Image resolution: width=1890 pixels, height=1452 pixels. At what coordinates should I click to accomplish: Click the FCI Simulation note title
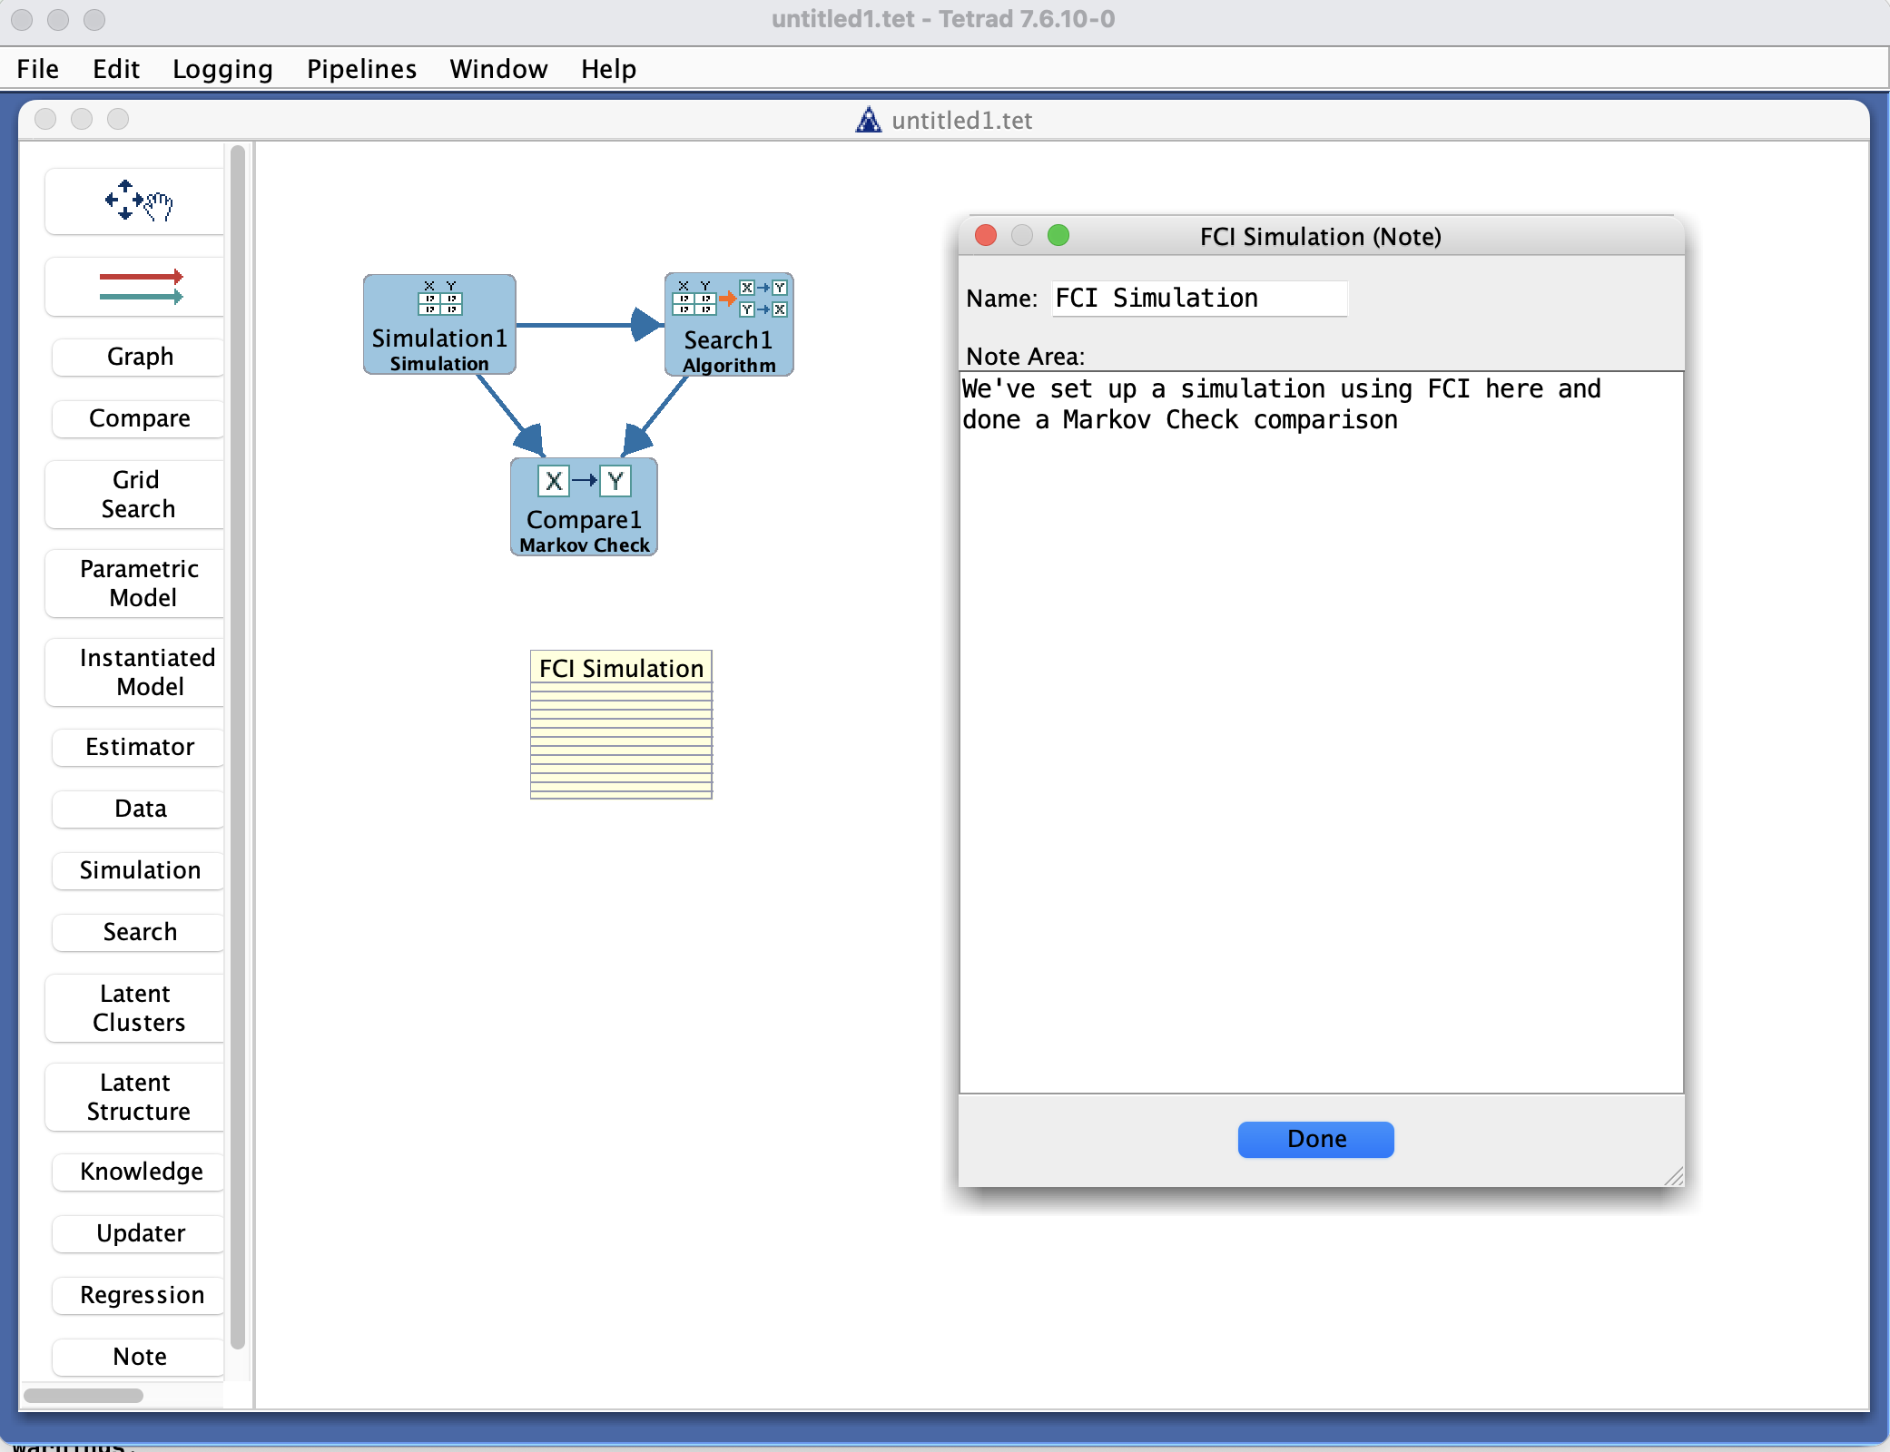[x=621, y=668]
